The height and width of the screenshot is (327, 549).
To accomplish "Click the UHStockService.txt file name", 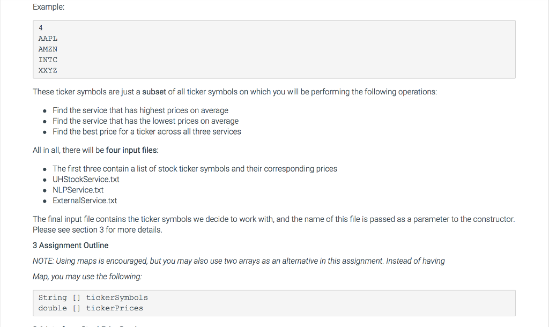I will click(86, 180).
